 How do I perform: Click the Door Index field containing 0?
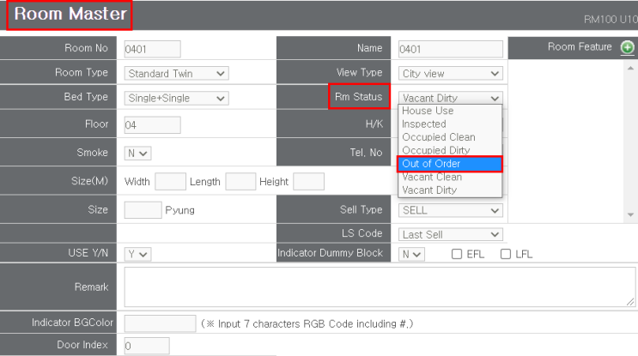coord(147,346)
